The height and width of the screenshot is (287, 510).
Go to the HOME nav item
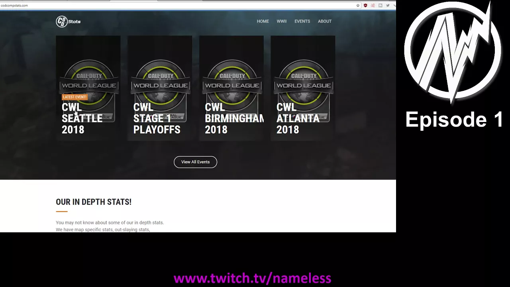(263, 22)
